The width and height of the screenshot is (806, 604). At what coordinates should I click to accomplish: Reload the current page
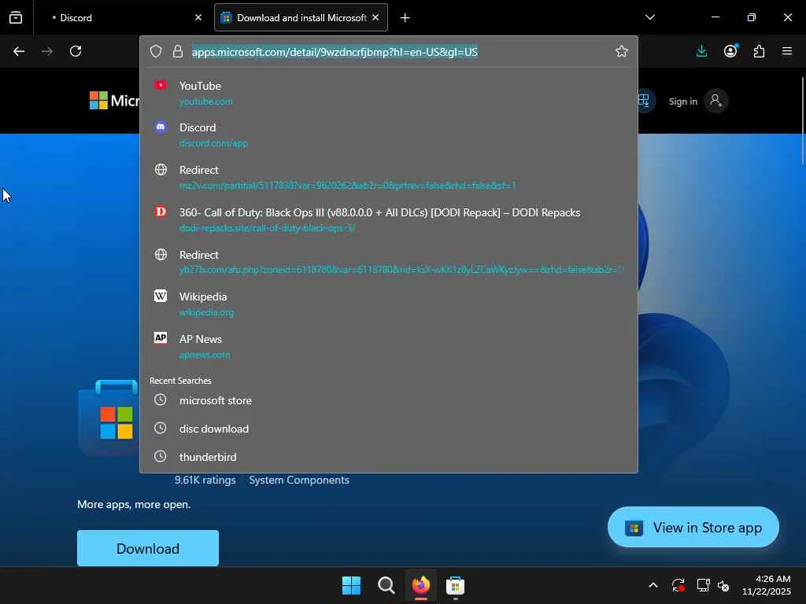76,51
